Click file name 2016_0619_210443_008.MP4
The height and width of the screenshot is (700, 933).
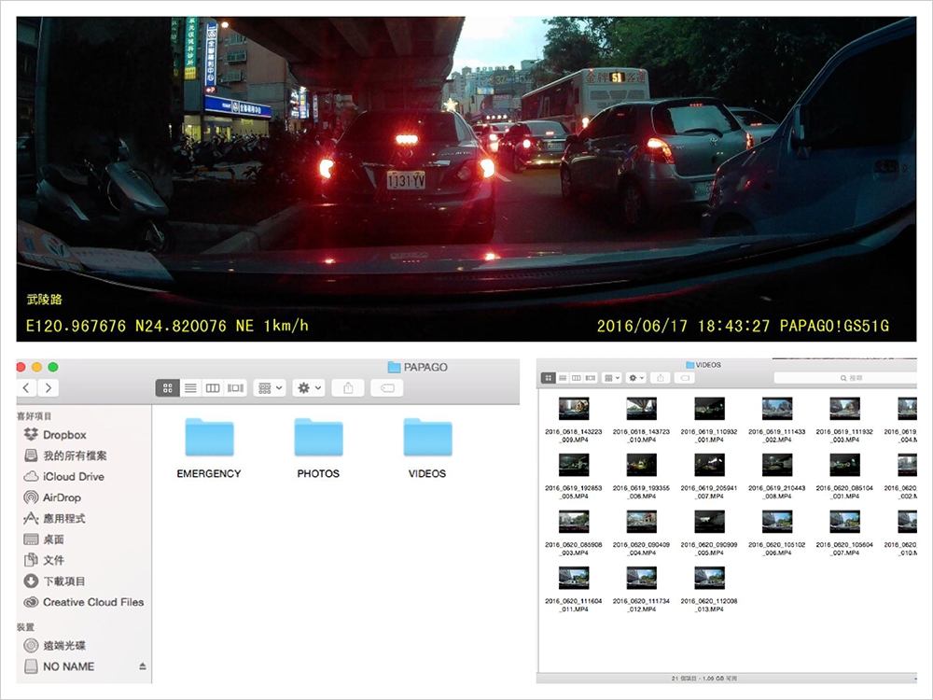777,492
